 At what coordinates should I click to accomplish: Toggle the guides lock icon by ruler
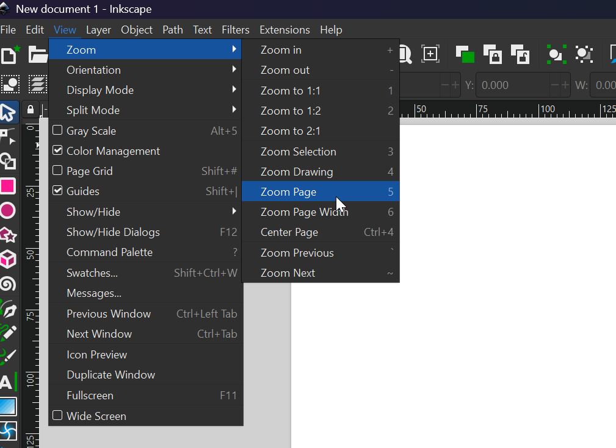31,110
